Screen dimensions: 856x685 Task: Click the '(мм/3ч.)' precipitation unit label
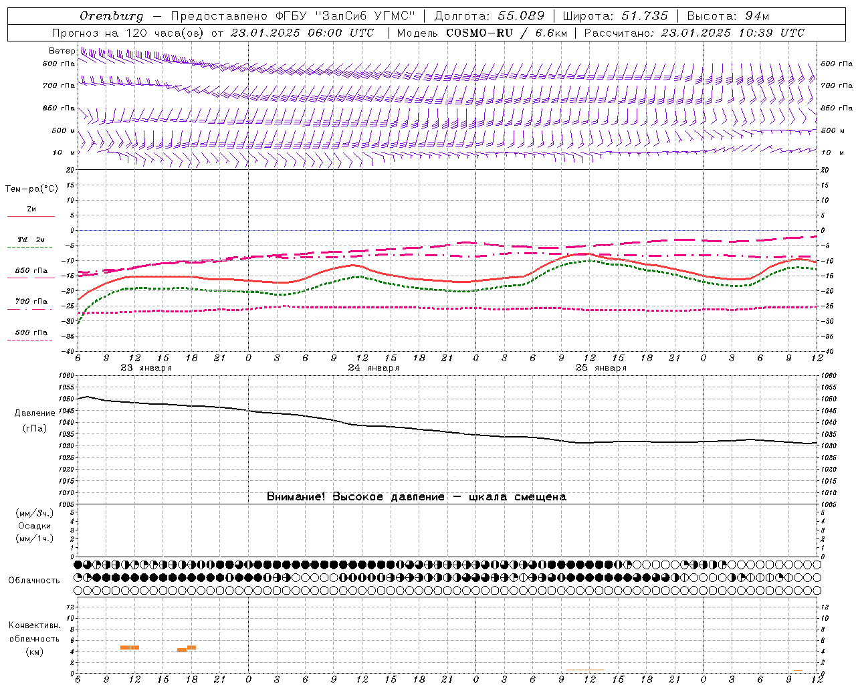(34, 513)
